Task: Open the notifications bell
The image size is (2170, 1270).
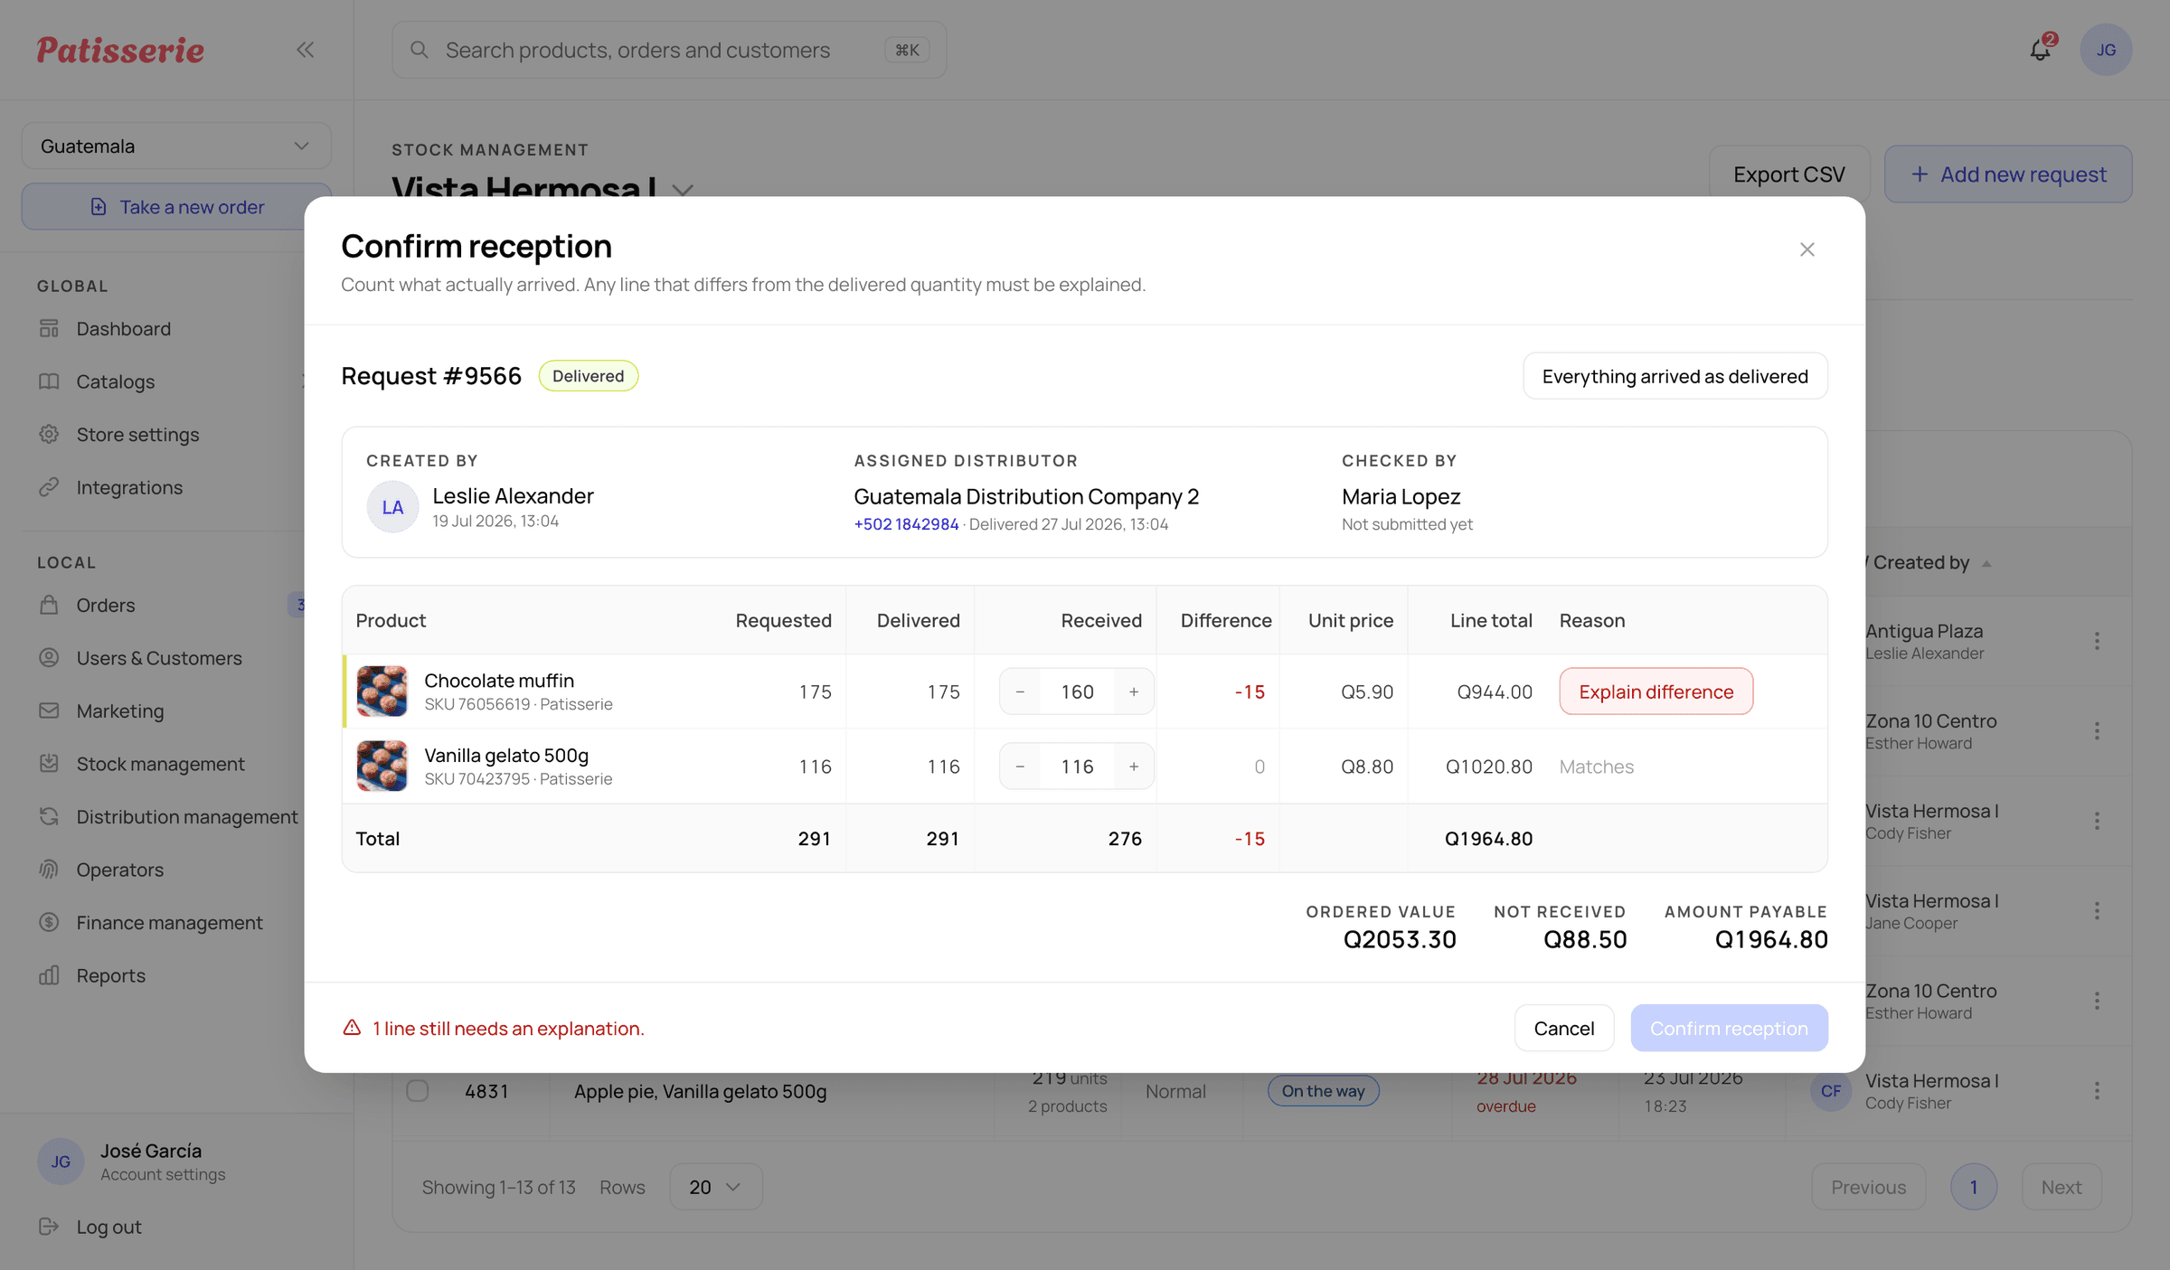Action: point(2041,50)
